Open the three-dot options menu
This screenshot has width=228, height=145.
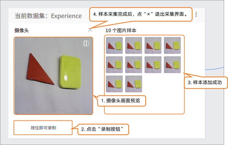(x=196, y=14)
